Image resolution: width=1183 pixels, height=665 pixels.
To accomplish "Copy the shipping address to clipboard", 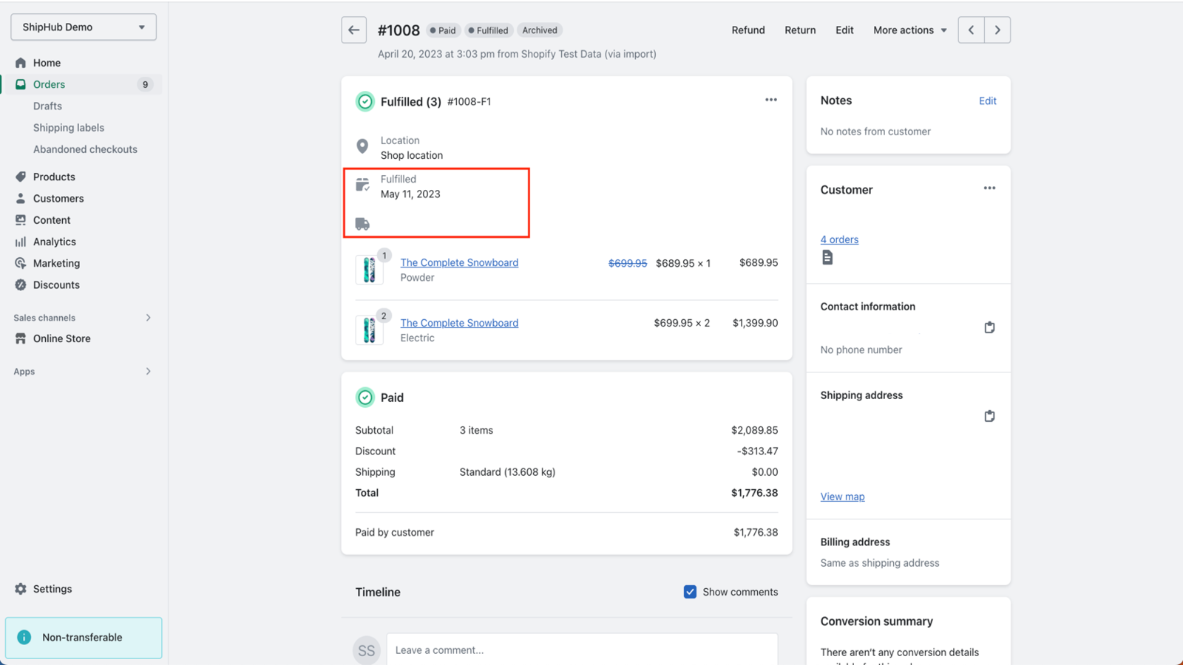I will (989, 415).
